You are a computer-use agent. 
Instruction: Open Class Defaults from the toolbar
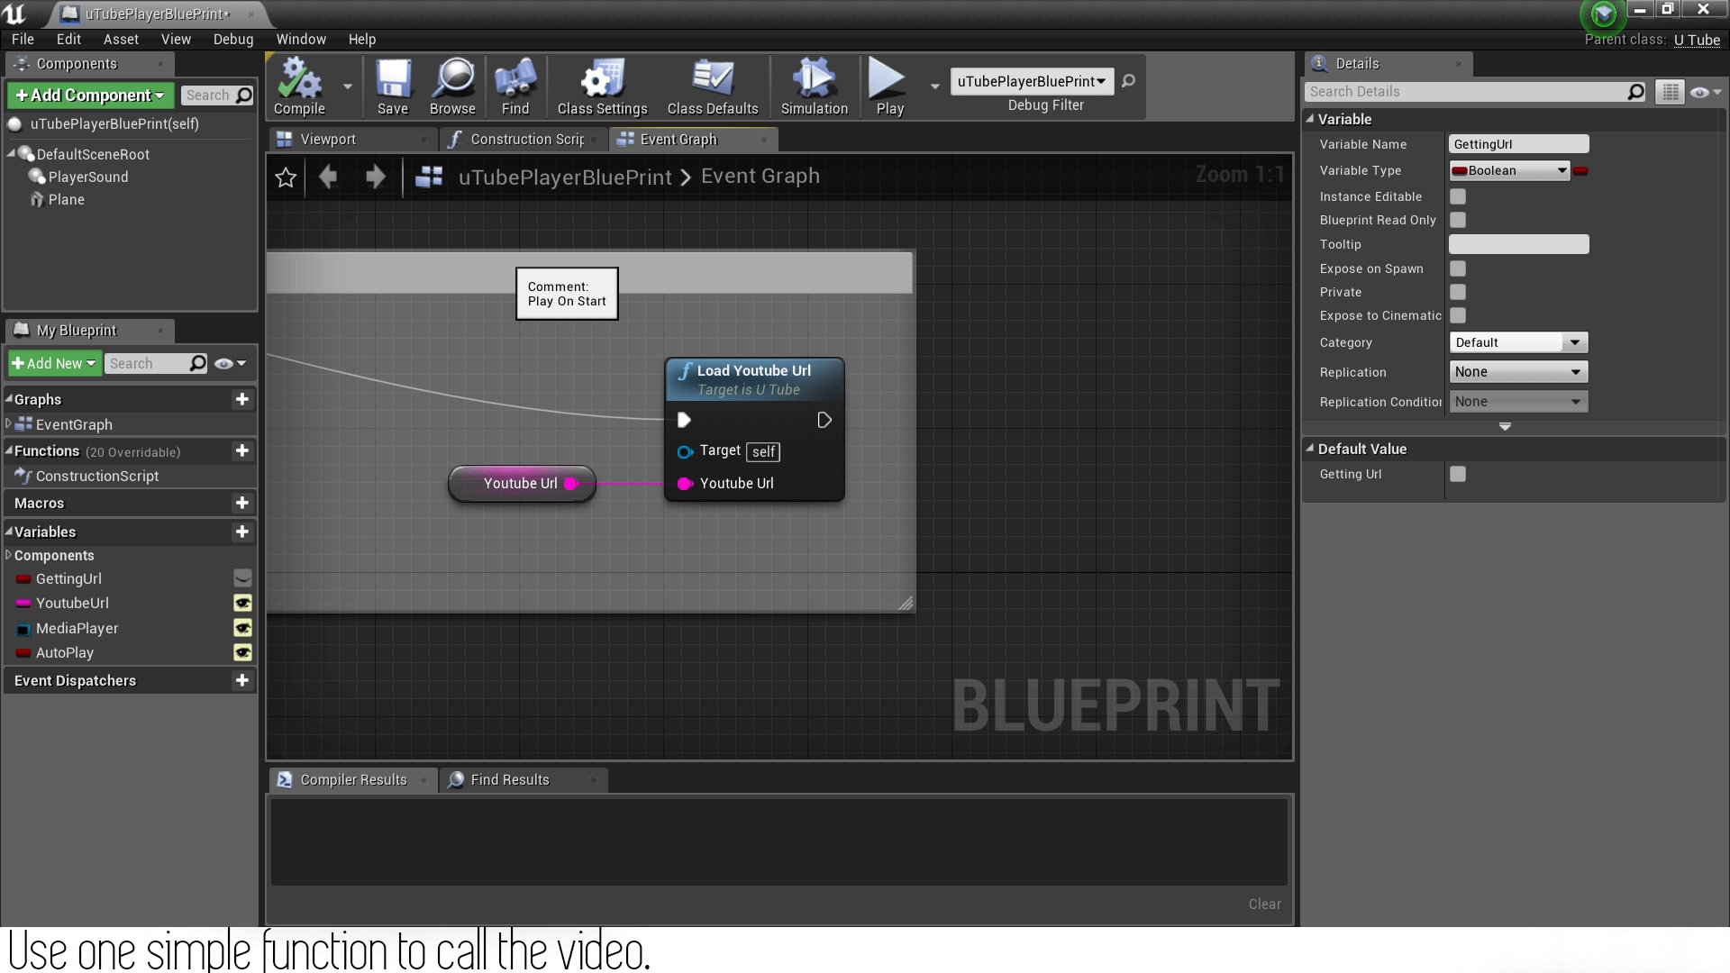pos(712,86)
